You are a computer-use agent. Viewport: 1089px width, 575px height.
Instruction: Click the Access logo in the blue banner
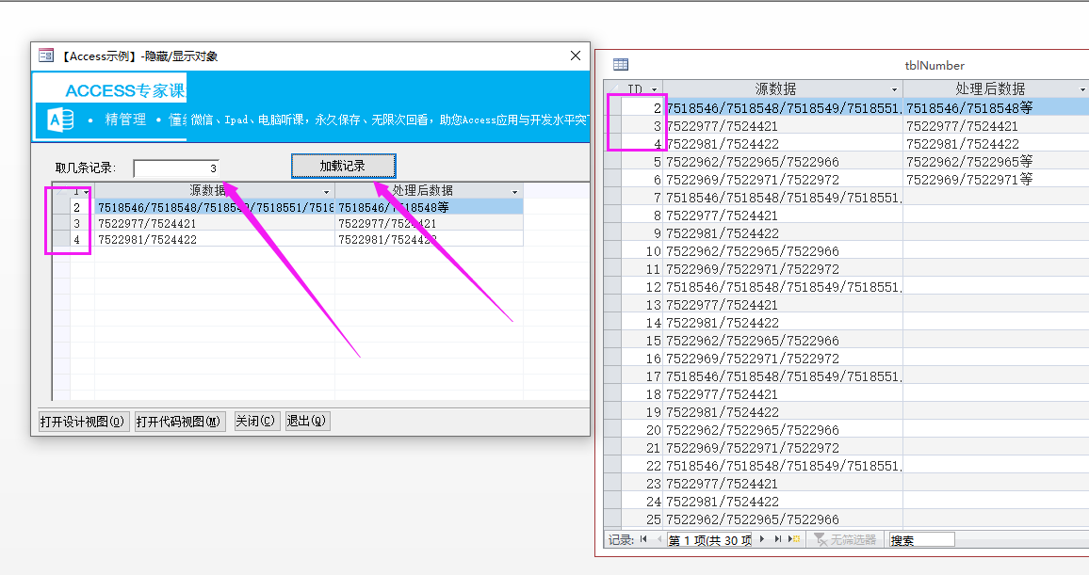pyautogui.click(x=59, y=120)
